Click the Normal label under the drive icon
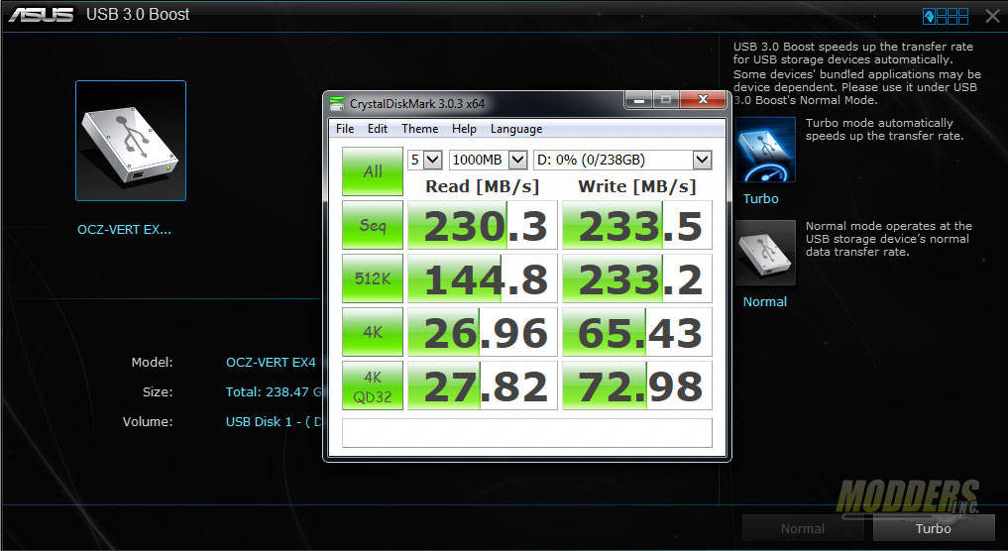 click(764, 301)
